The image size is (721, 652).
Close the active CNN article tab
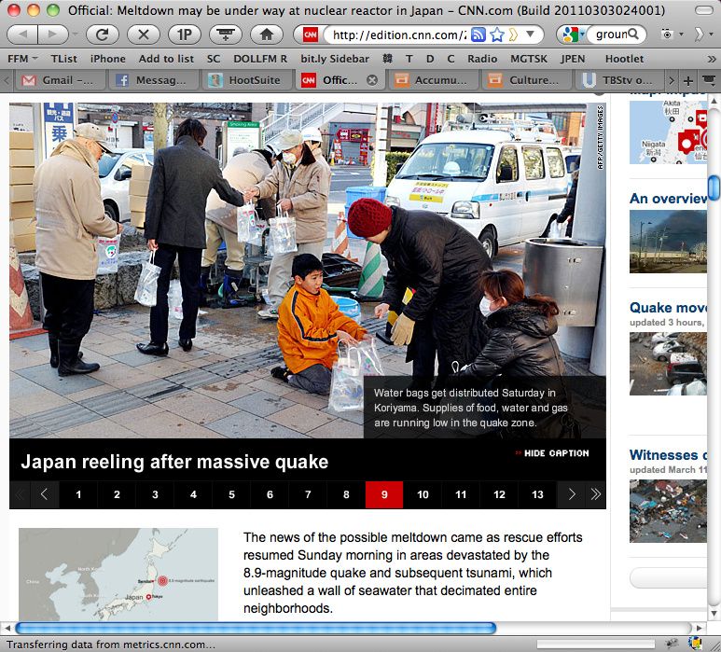click(x=372, y=80)
